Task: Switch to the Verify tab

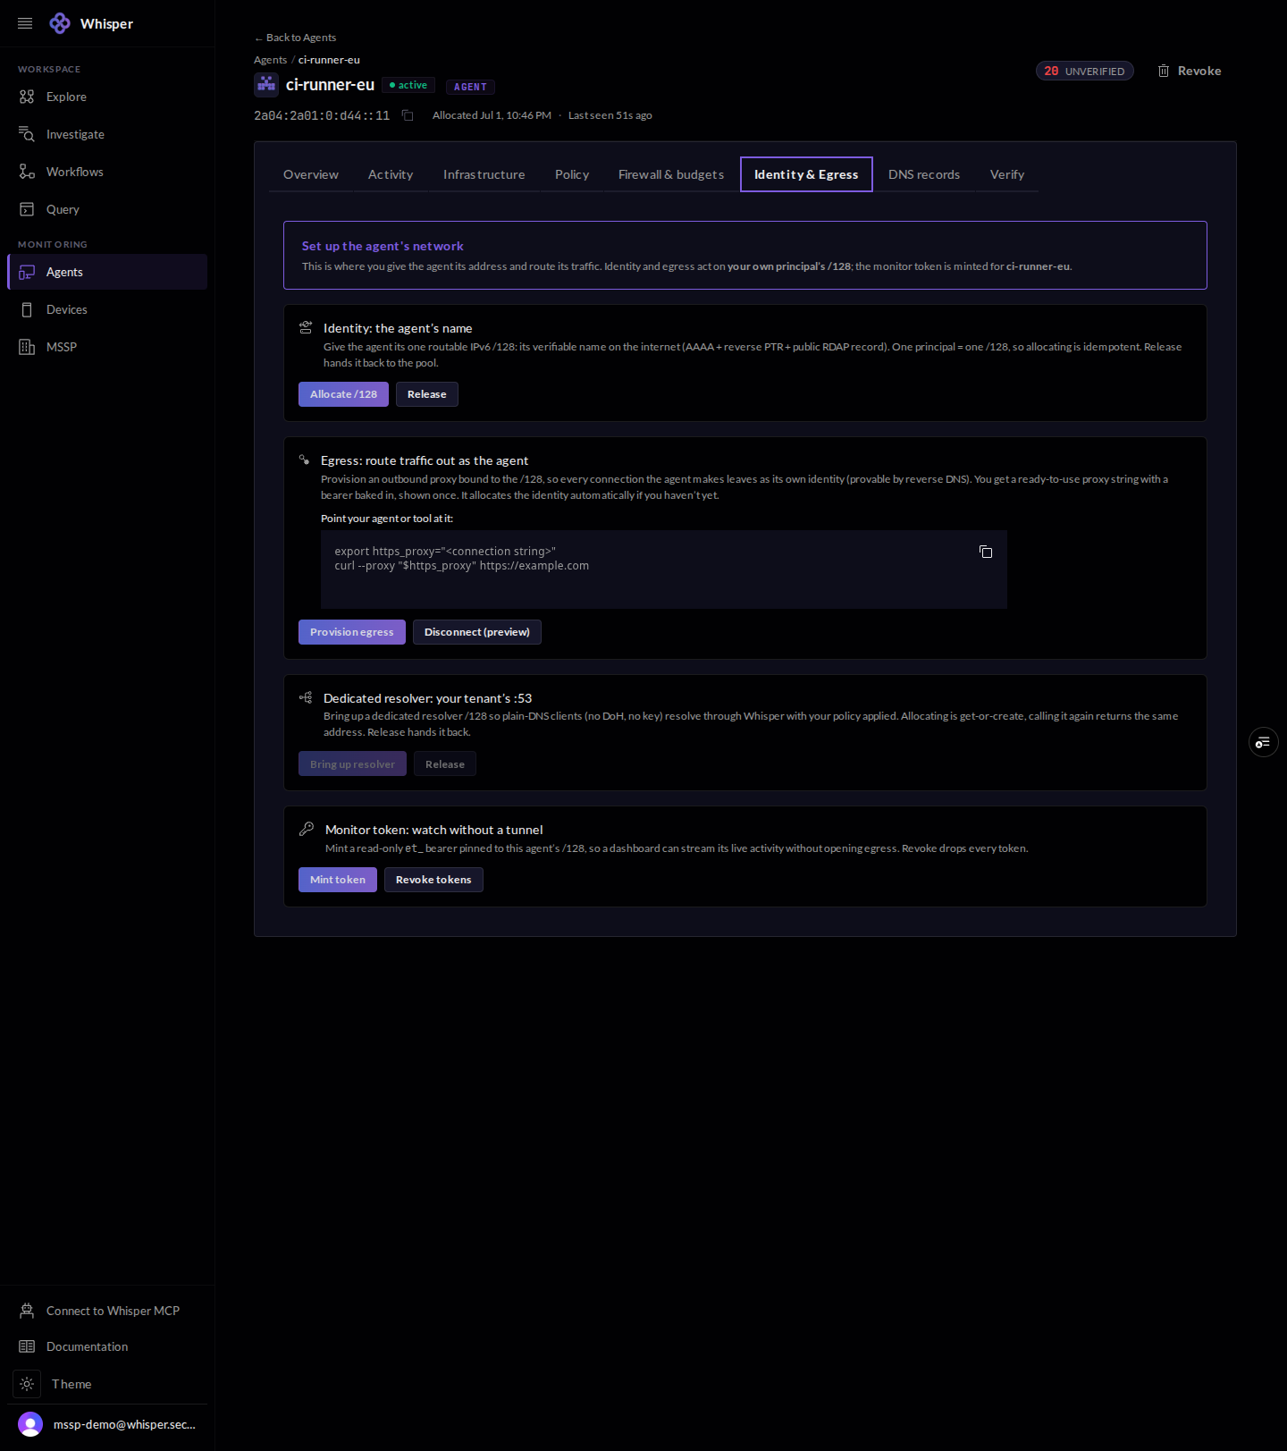Action: (1007, 174)
